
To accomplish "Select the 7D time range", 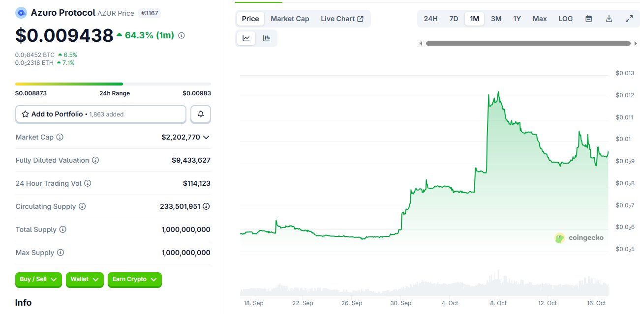I will click(454, 19).
